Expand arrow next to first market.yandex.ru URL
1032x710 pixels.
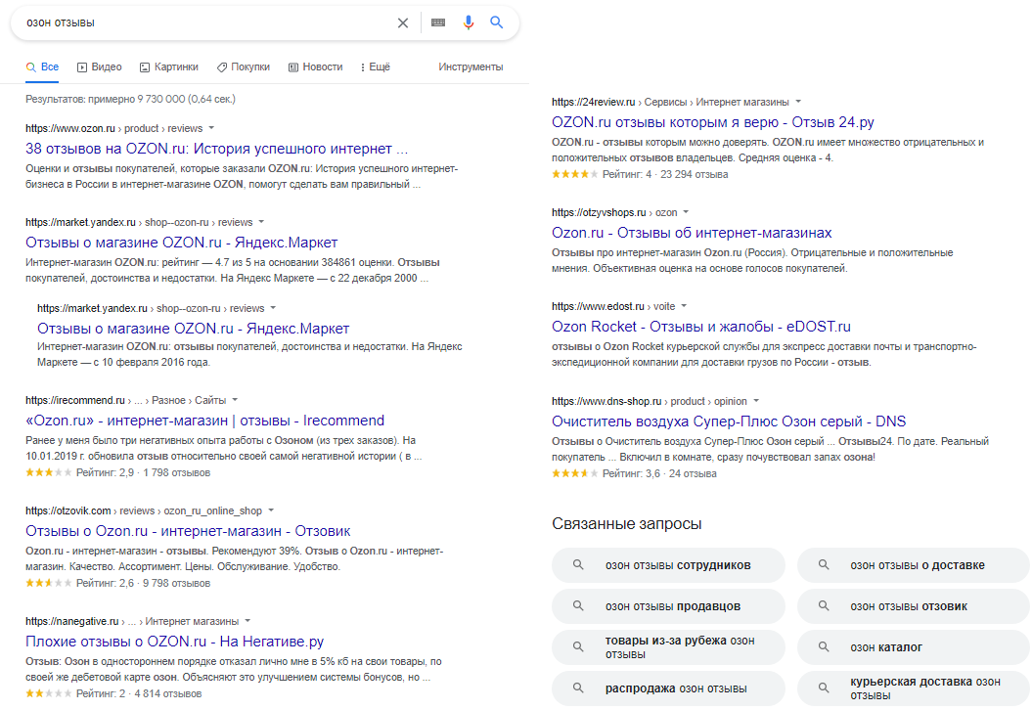point(261,222)
